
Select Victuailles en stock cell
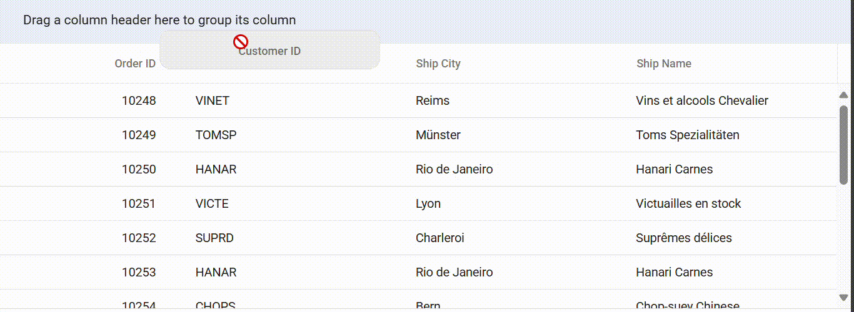(x=688, y=203)
